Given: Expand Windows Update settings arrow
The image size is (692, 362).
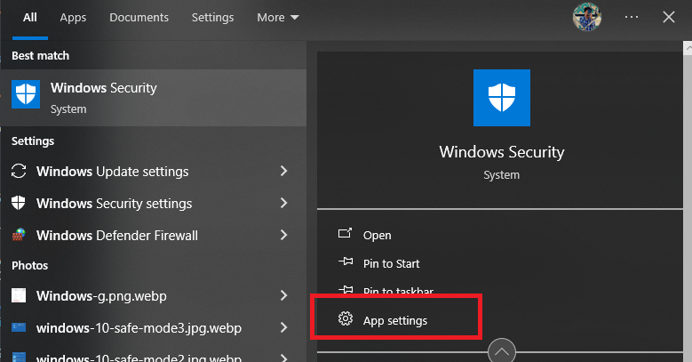Looking at the screenshot, I should click(x=283, y=172).
